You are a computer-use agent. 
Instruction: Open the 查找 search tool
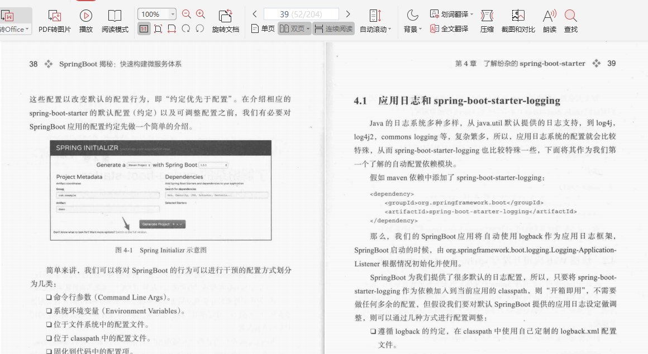point(571,21)
